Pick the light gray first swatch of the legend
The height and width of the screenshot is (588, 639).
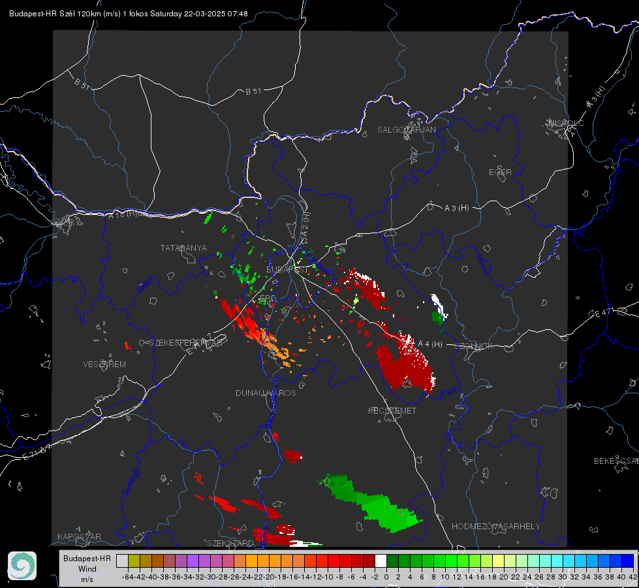tap(122, 561)
